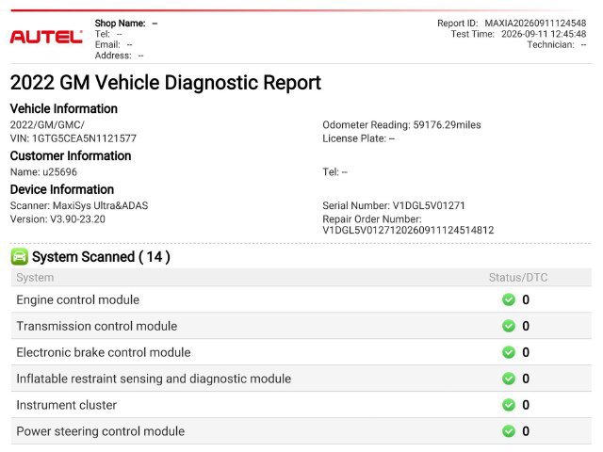
Task: Click the Customer Information heading
Action: 71,155
